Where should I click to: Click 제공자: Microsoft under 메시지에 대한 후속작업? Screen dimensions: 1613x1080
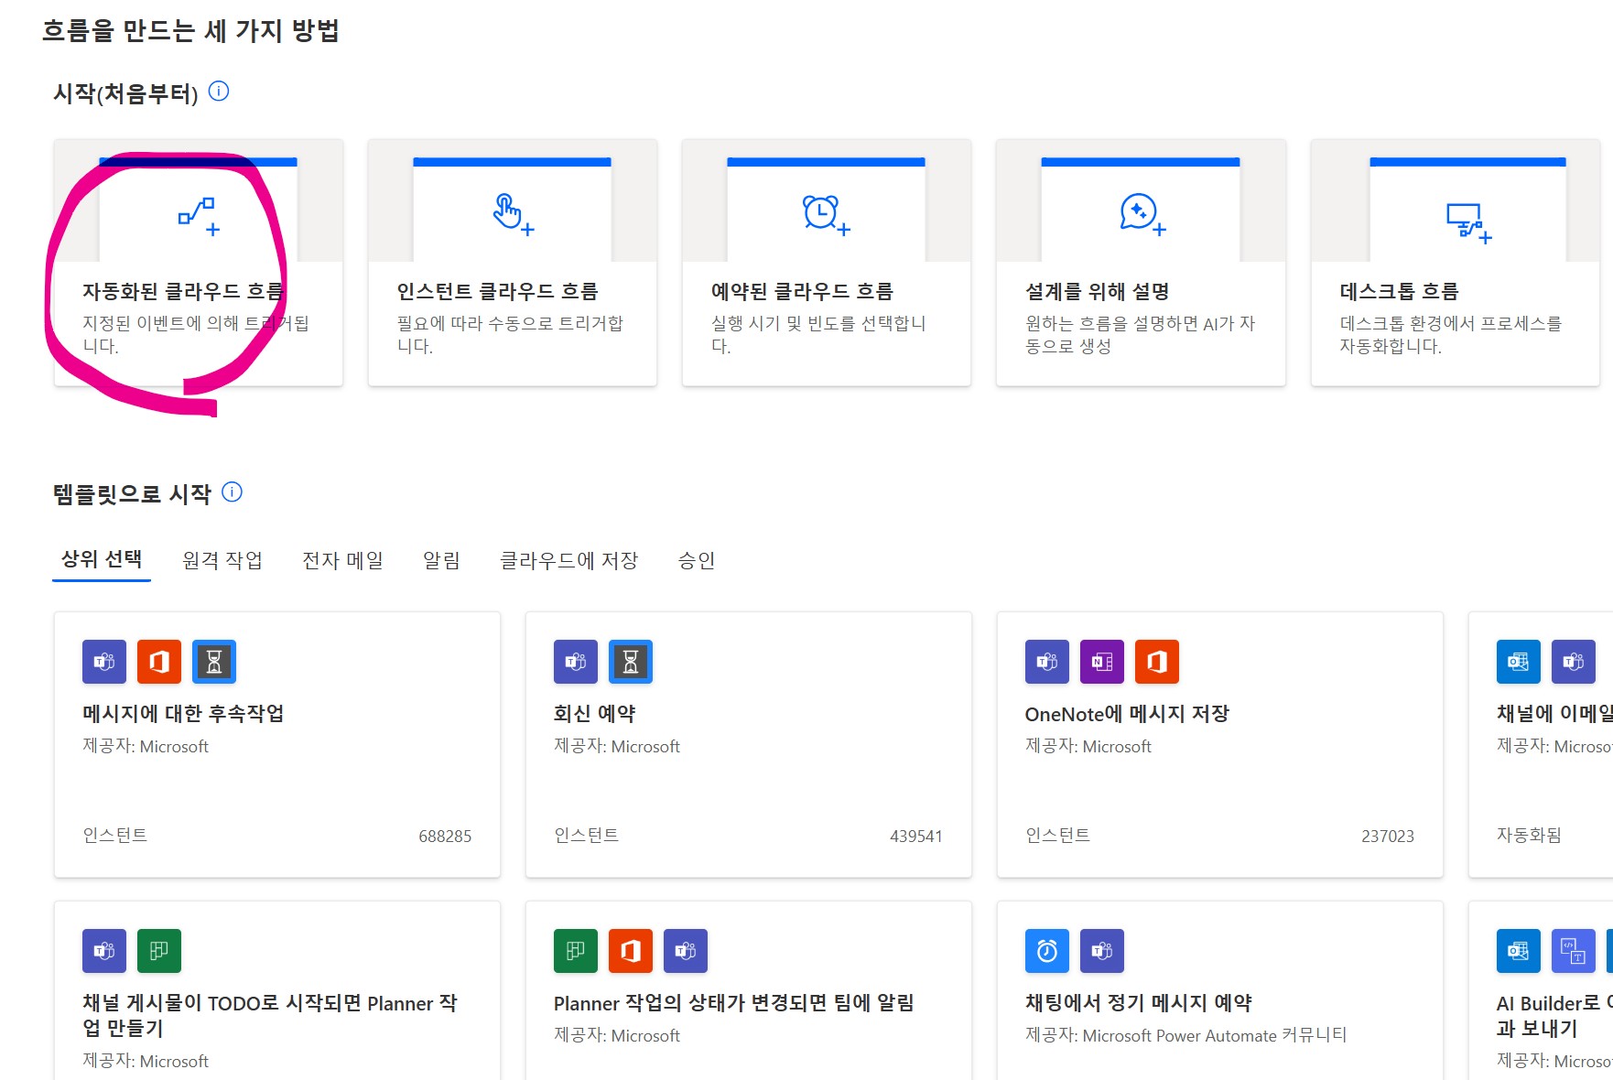click(146, 746)
